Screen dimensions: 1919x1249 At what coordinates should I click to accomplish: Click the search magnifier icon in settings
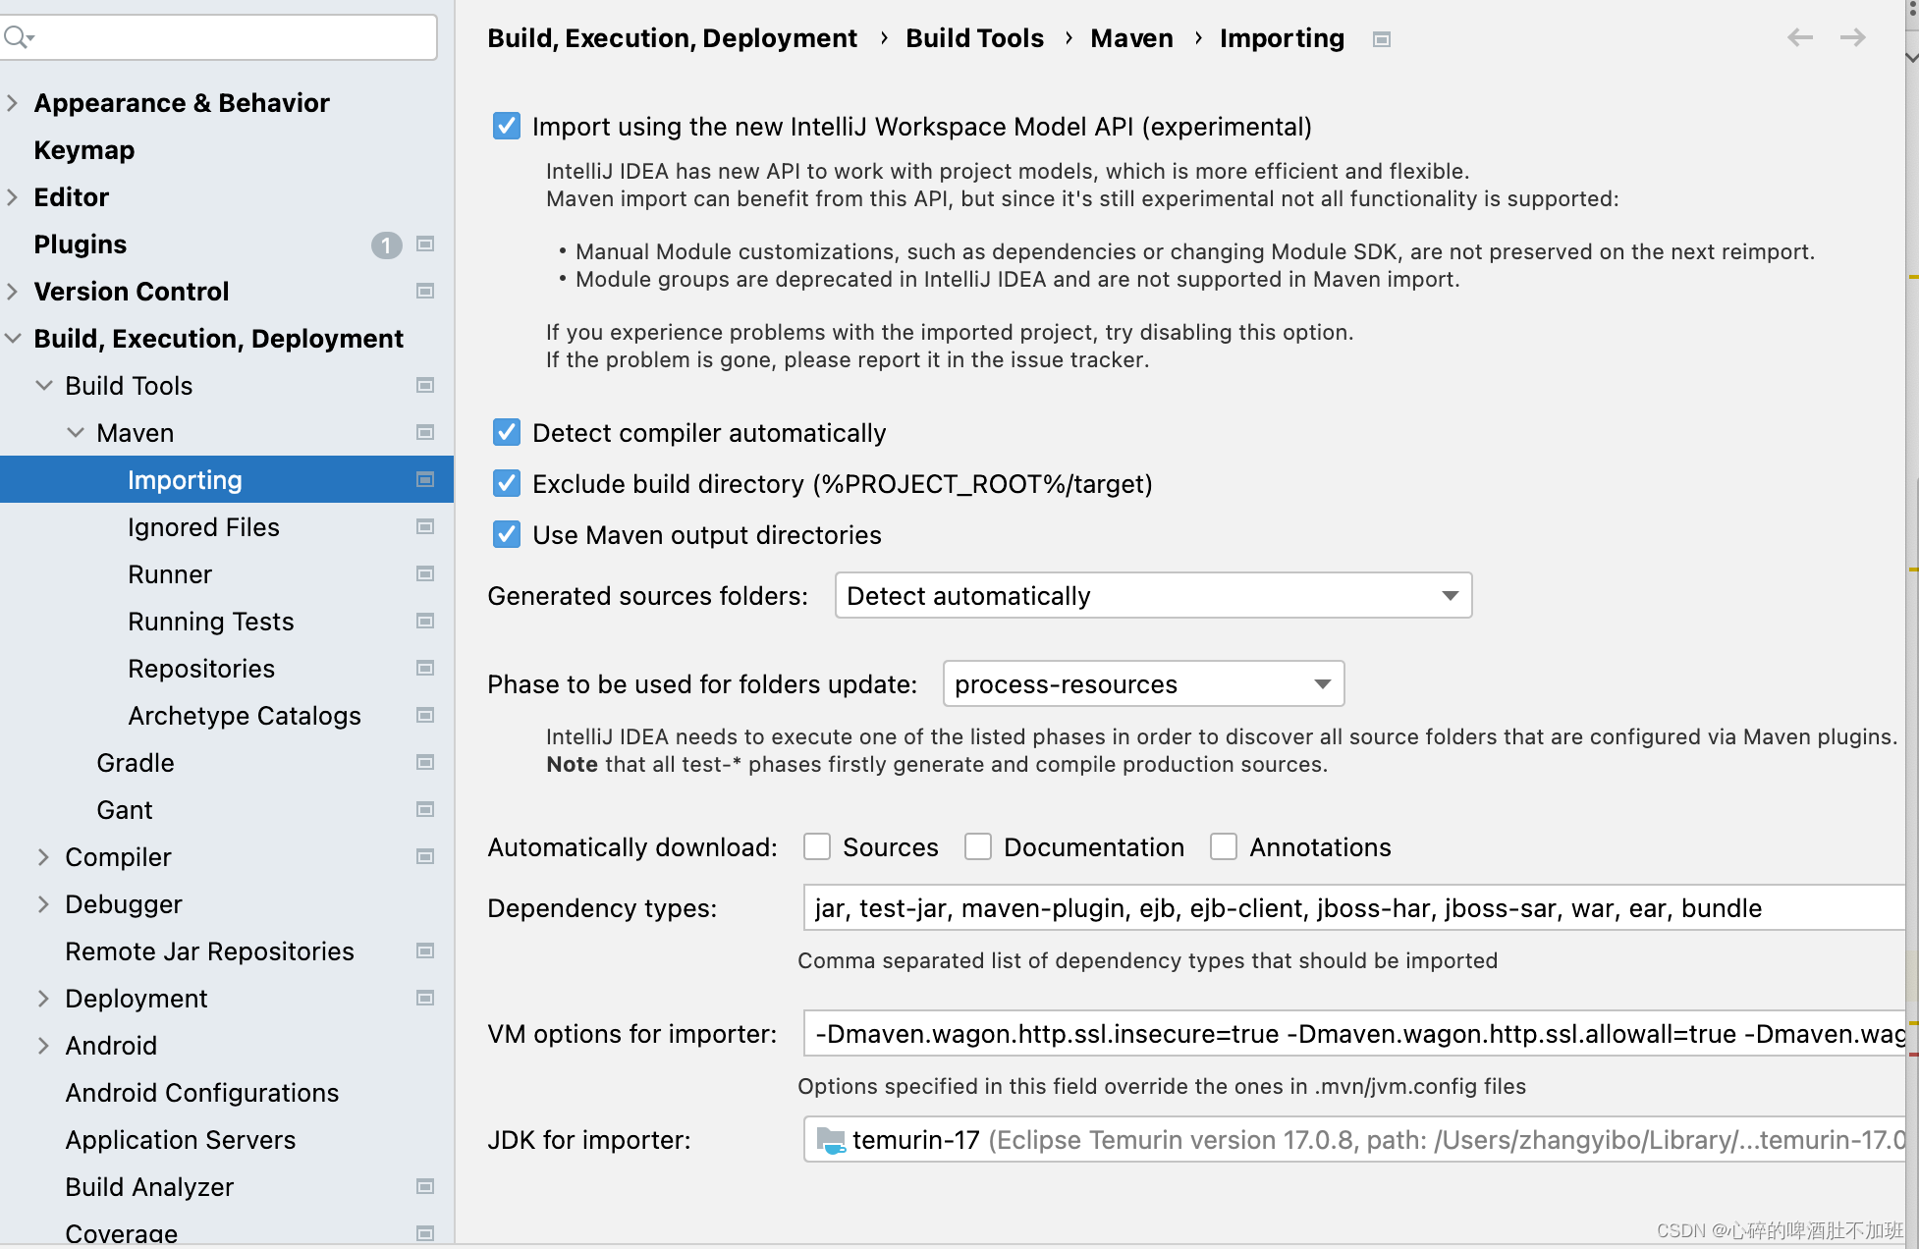tap(17, 37)
